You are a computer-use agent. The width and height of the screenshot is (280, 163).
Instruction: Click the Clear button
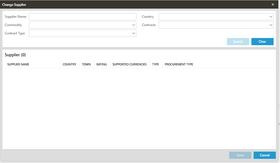pyautogui.click(x=262, y=42)
